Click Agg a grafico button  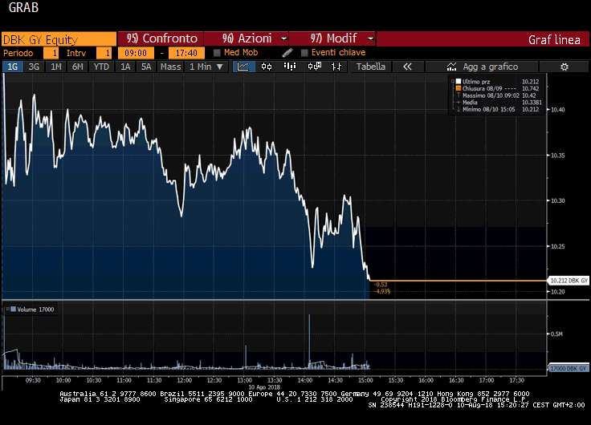coord(482,67)
